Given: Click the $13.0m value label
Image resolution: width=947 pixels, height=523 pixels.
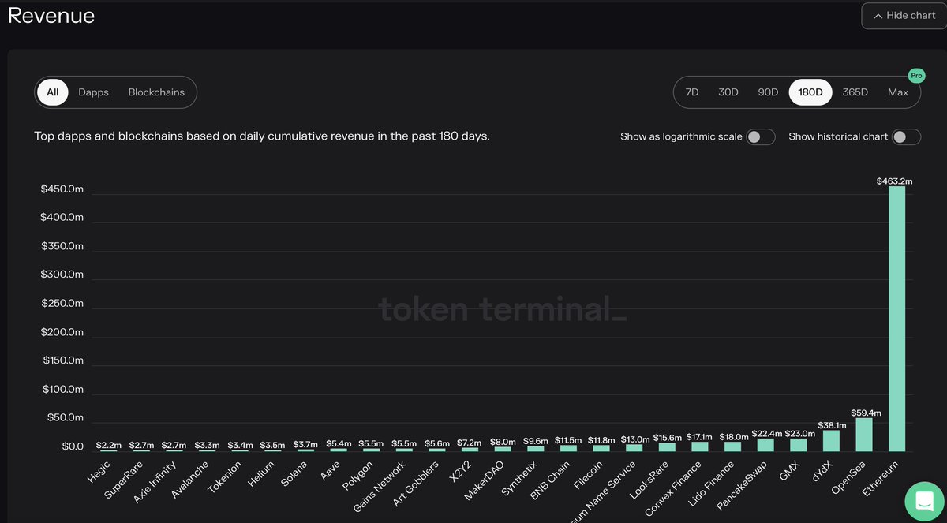Looking at the screenshot, I should [635, 439].
